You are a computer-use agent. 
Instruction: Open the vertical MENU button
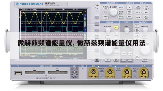(108, 60)
